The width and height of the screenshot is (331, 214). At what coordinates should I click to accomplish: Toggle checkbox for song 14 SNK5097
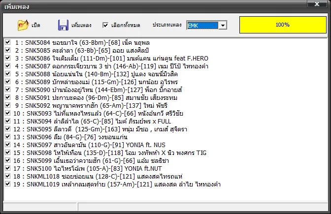coord(7,145)
